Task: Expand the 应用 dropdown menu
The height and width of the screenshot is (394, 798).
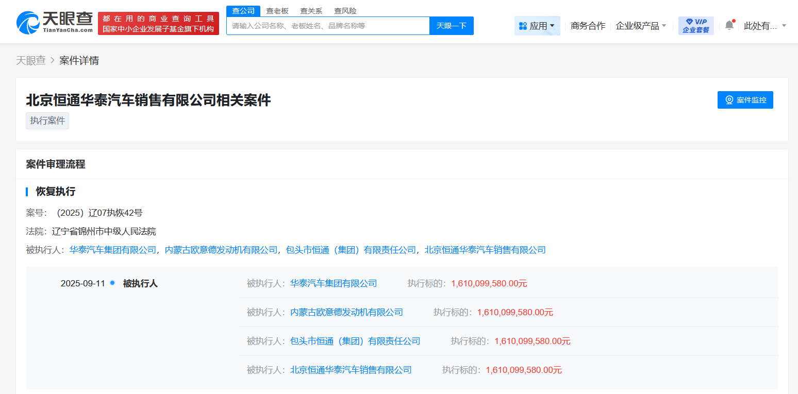Action: click(537, 26)
